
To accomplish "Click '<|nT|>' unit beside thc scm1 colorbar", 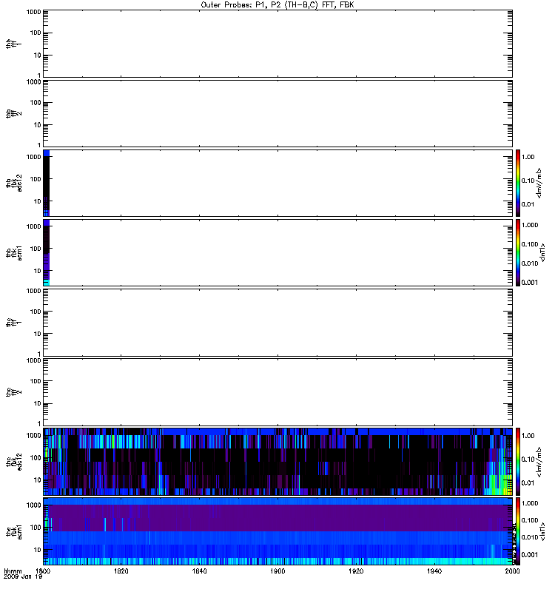I will click(543, 531).
